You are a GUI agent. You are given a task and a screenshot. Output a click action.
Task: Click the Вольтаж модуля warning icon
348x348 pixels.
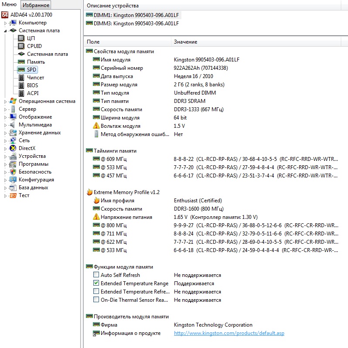click(96, 126)
